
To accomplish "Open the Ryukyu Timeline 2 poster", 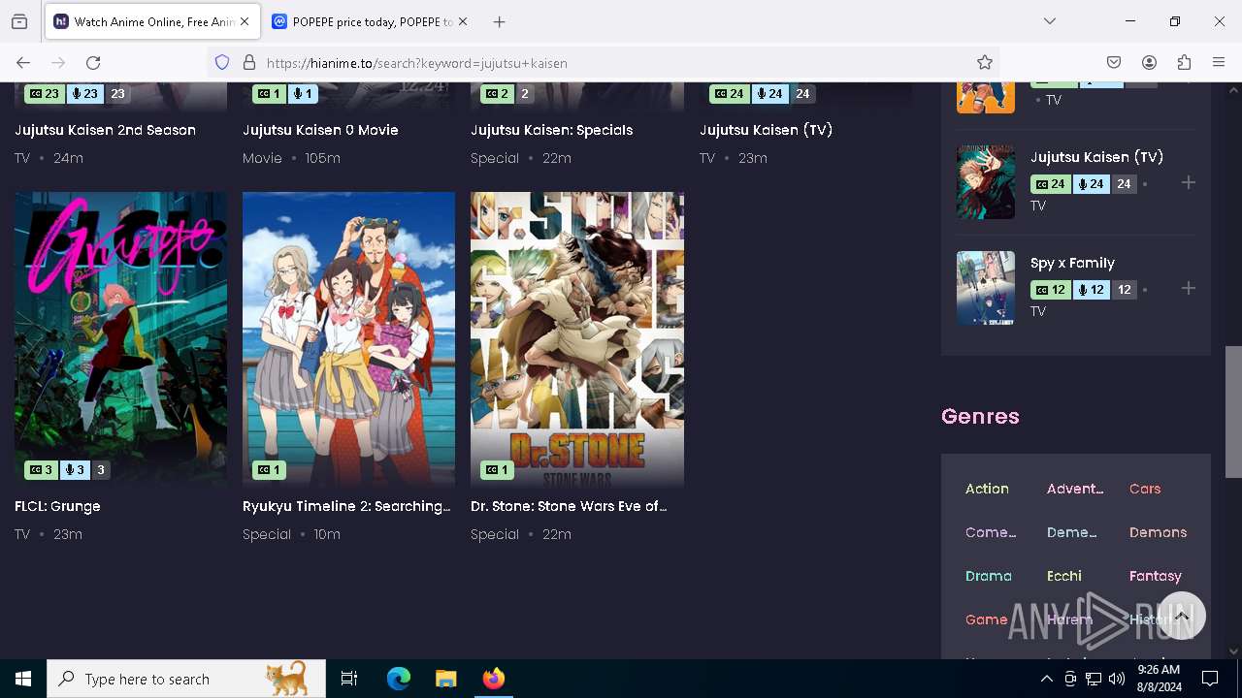I will 348,339.
